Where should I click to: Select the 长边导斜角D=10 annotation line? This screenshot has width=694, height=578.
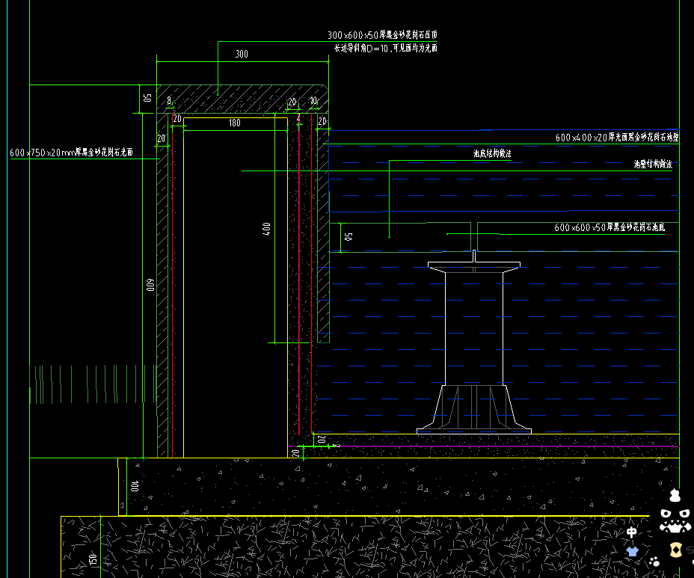point(385,48)
